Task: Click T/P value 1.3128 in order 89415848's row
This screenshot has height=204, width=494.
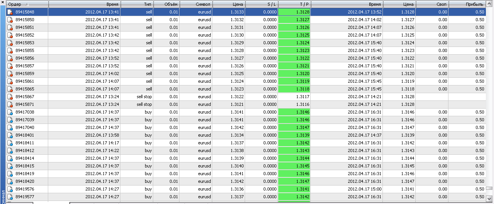Action: [294, 12]
